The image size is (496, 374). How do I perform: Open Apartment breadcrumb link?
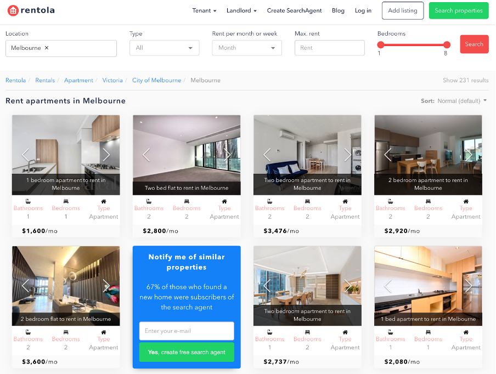(79, 80)
